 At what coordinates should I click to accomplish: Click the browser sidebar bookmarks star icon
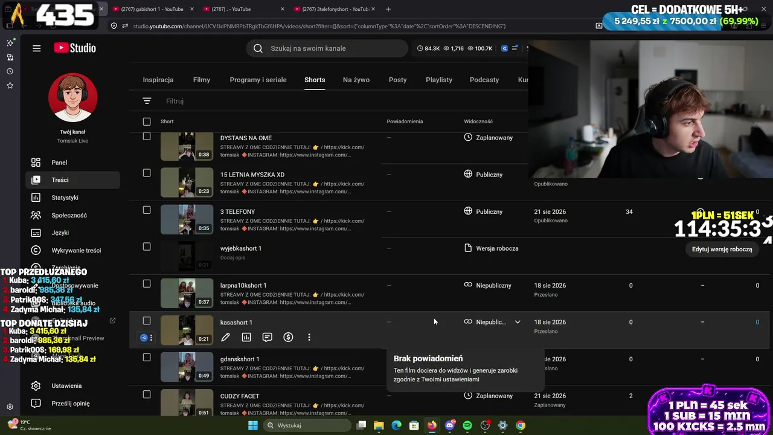pyautogui.click(x=10, y=86)
